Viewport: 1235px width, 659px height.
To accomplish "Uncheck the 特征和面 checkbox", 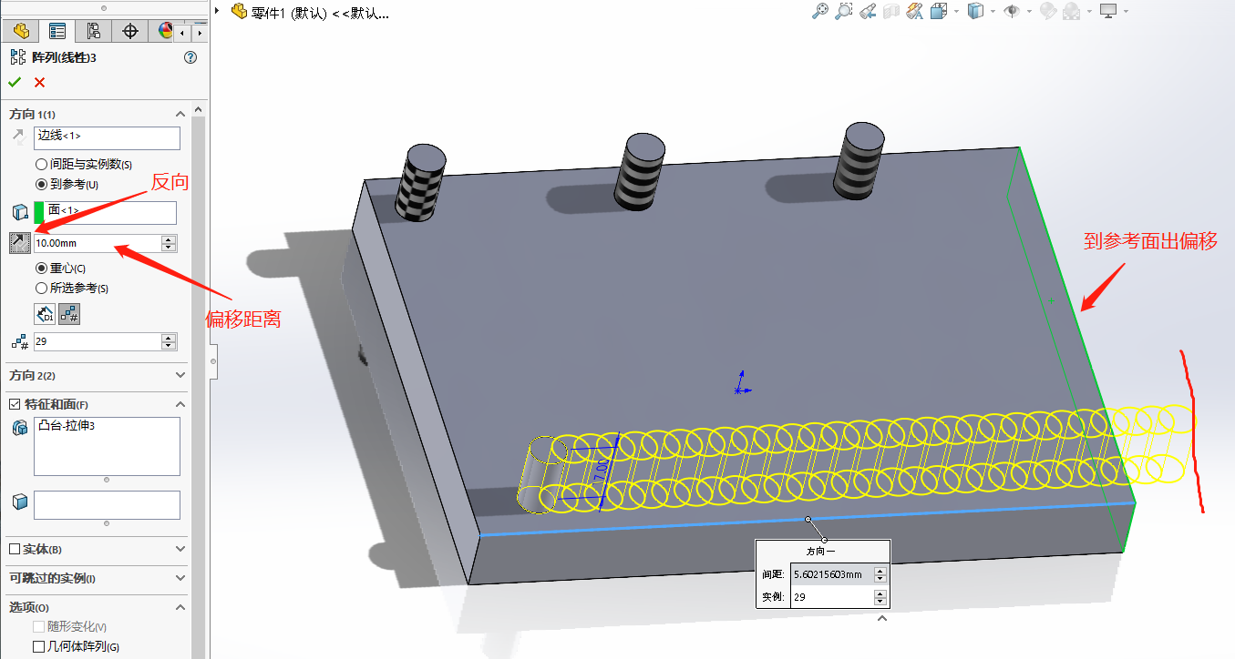I will (x=14, y=404).
